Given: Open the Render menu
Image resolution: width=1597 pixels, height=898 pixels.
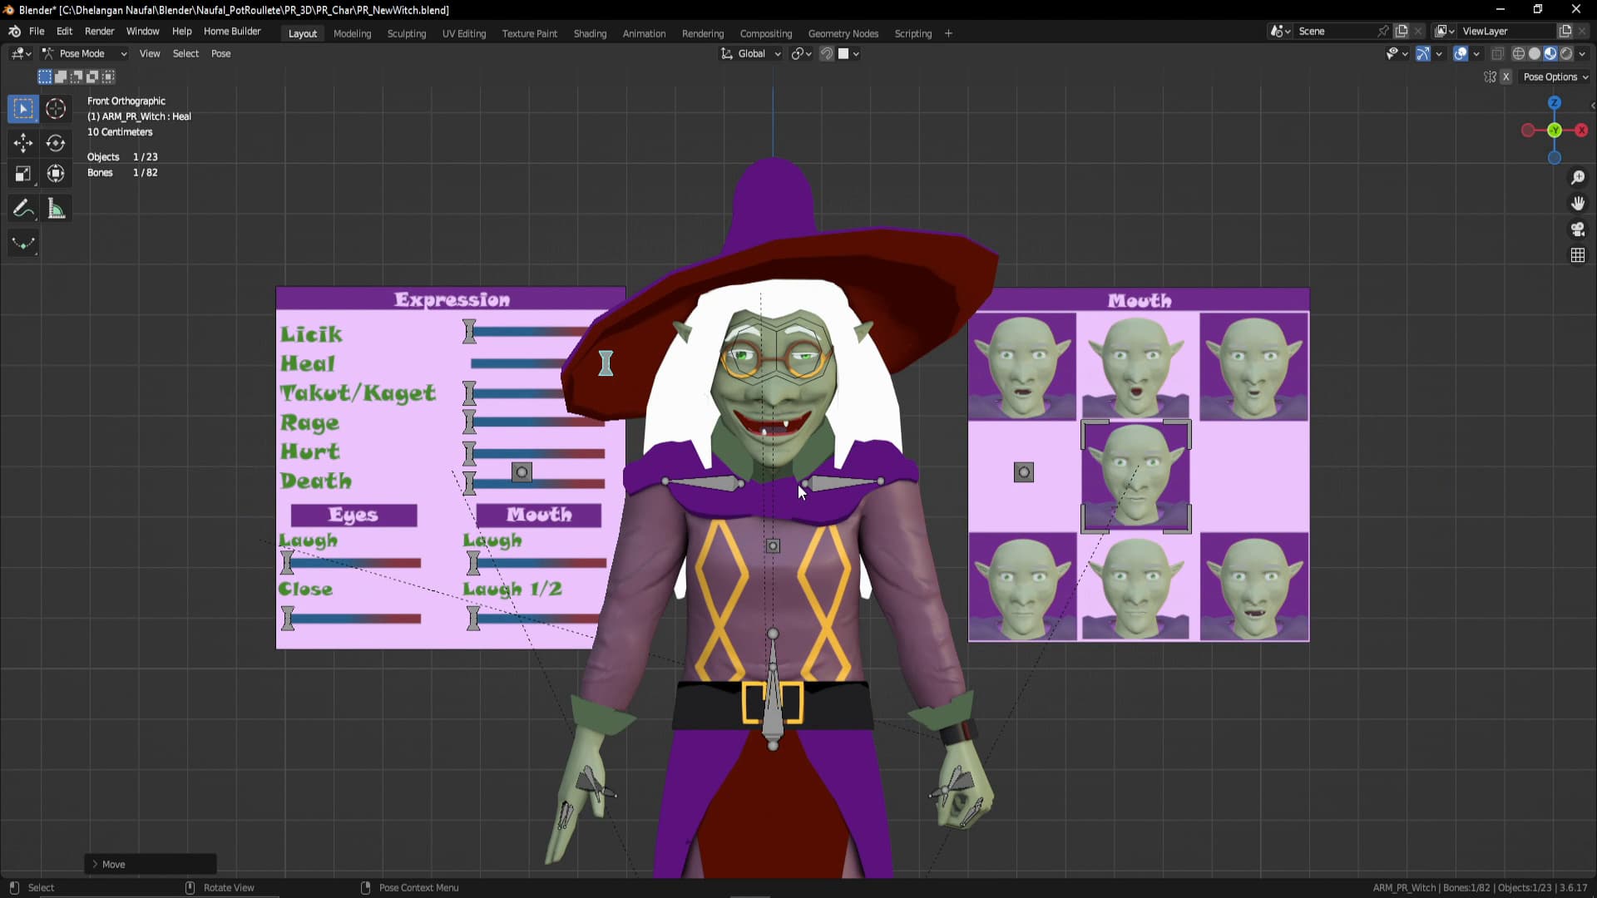Looking at the screenshot, I should [x=99, y=31].
